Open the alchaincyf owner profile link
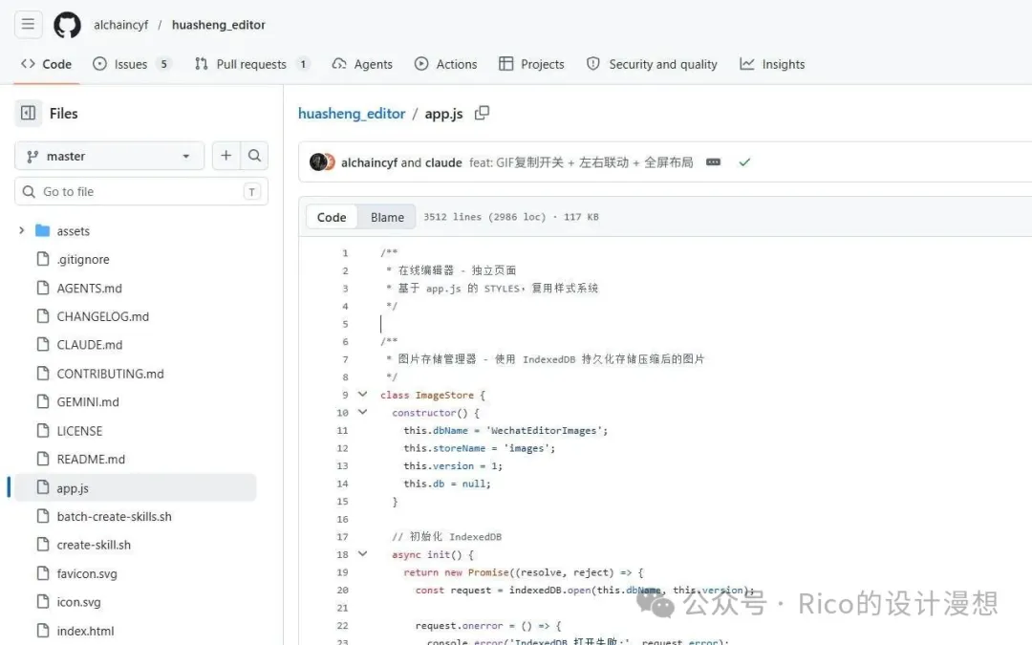 click(121, 25)
